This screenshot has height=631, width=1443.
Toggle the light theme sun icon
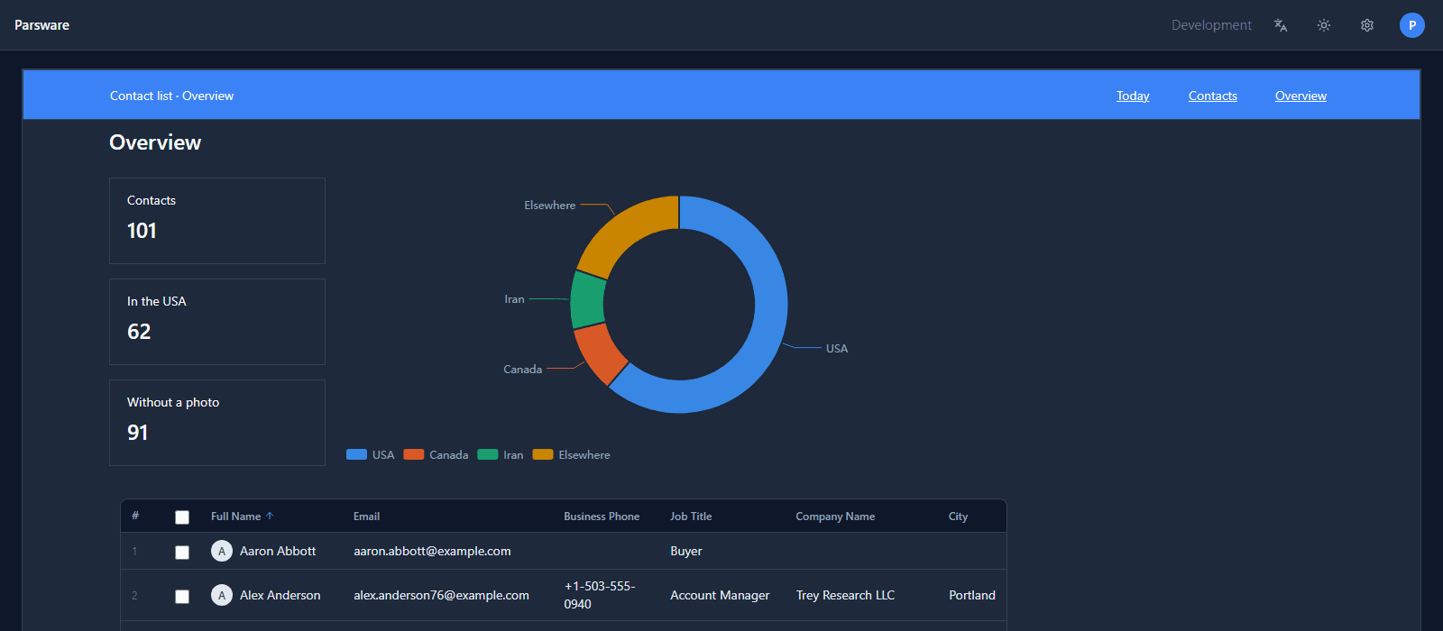click(1324, 25)
